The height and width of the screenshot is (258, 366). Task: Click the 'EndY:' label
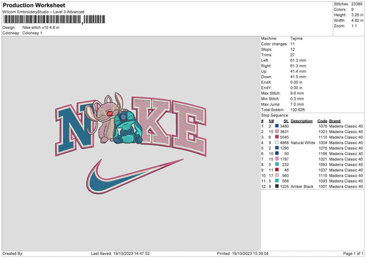pos(267,88)
